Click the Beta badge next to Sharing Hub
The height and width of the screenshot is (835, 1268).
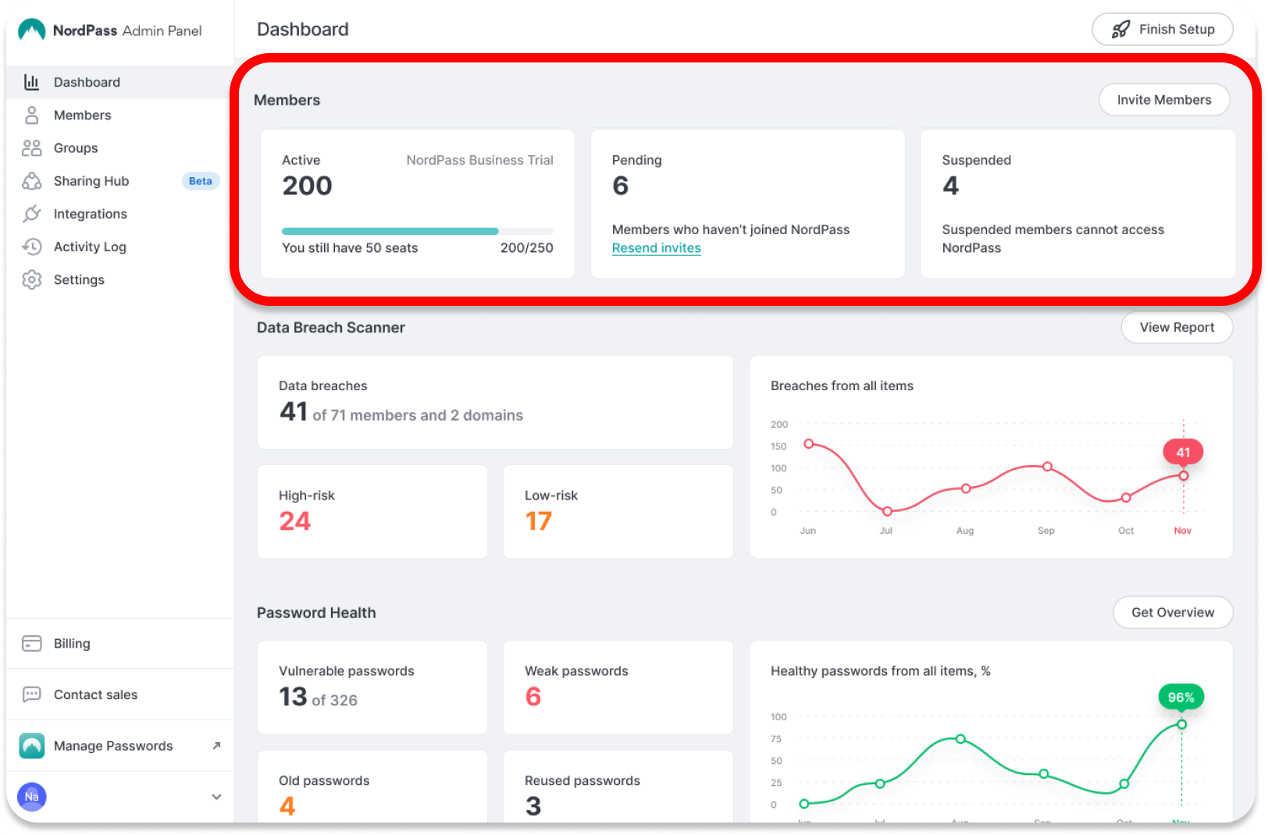[200, 181]
